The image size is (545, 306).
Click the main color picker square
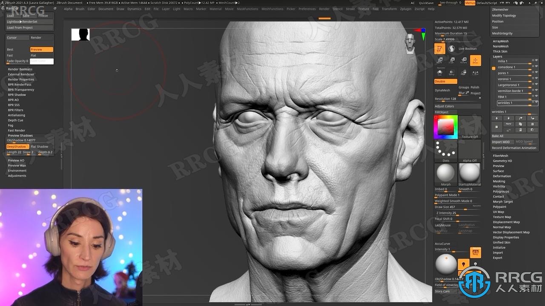pyautogui.click(x=446, y=127)
